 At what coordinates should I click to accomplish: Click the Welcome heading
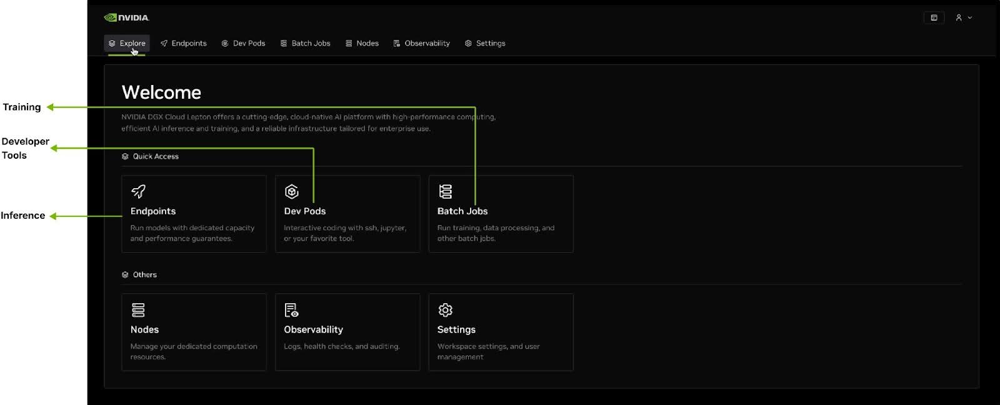point(161,92)
